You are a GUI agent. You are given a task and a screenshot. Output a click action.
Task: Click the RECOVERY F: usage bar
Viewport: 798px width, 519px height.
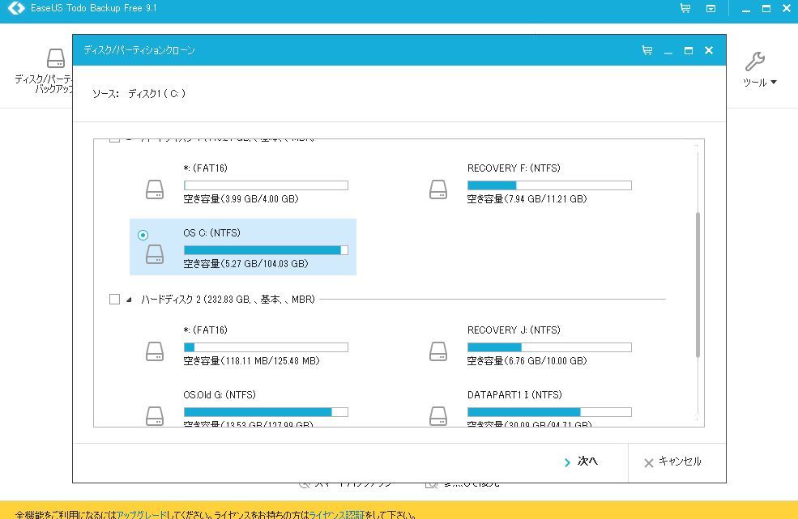pos(549,185)
